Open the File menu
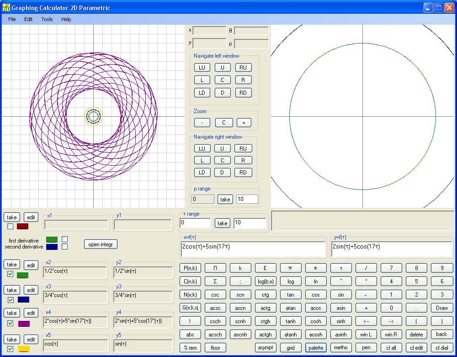457x357 pixels. 12,19
